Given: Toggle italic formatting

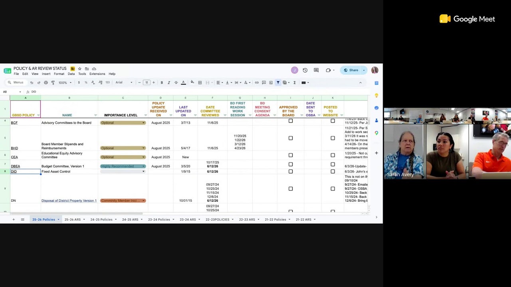Looking at the screenshot, I should (x=169, y=83).
